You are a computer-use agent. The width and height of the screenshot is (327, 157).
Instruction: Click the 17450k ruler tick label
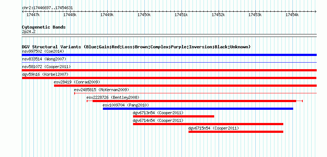(144, 15)
